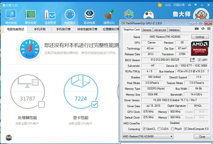
Task: Click Bandwidth value 14.4 GB/s
Action: [196, 94]
